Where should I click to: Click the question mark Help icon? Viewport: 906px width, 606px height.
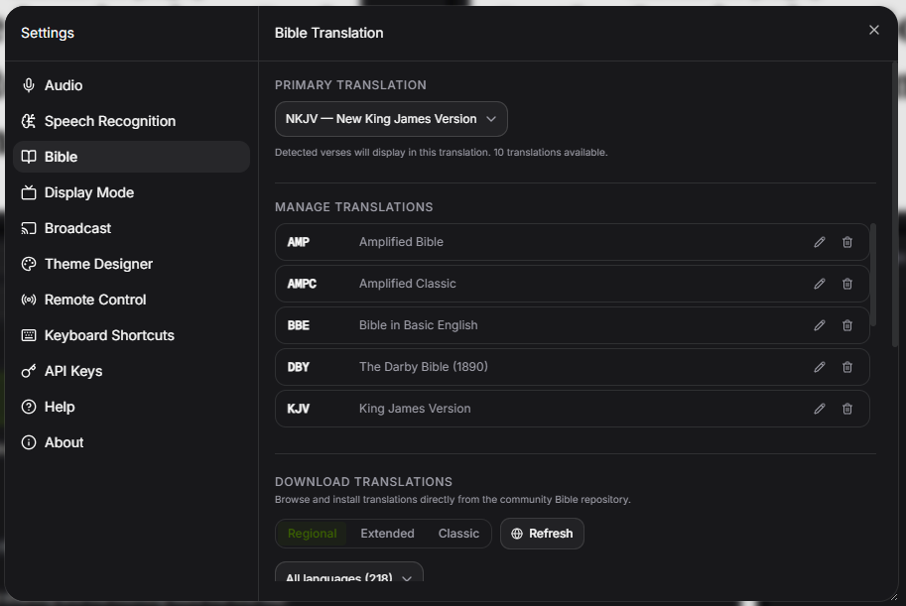[29, 407]
